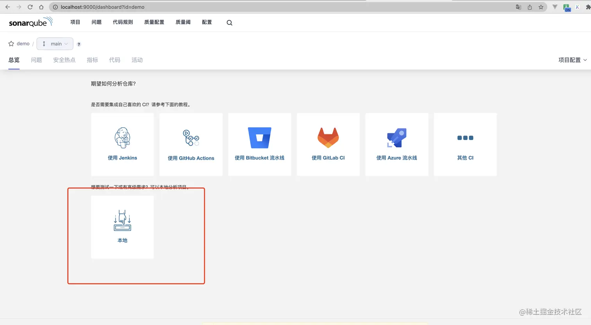The image size is (591, 325).
Task: Select 使用 Jenkins label
Action: 122,158
